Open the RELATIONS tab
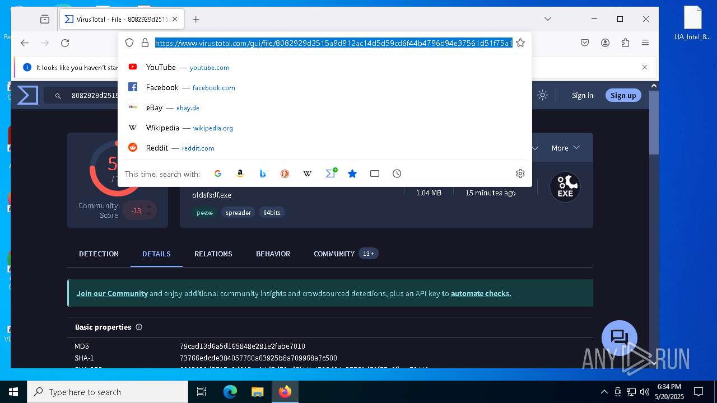Screen dimensions: 717x403 (213, 254)
